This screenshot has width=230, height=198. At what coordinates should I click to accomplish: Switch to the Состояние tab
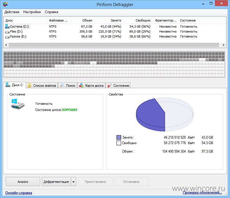[118, 85]
